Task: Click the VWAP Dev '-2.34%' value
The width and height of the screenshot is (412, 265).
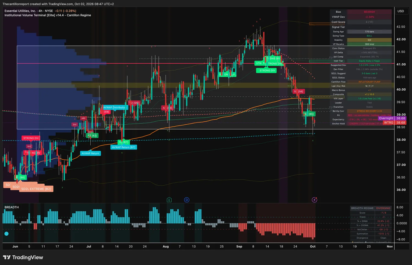Action: pyautogui.click(x=369, y=17)
